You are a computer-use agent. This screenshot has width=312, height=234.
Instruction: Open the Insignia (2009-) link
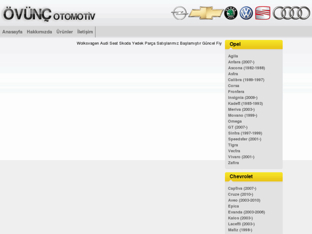click(x=243, y=97)
